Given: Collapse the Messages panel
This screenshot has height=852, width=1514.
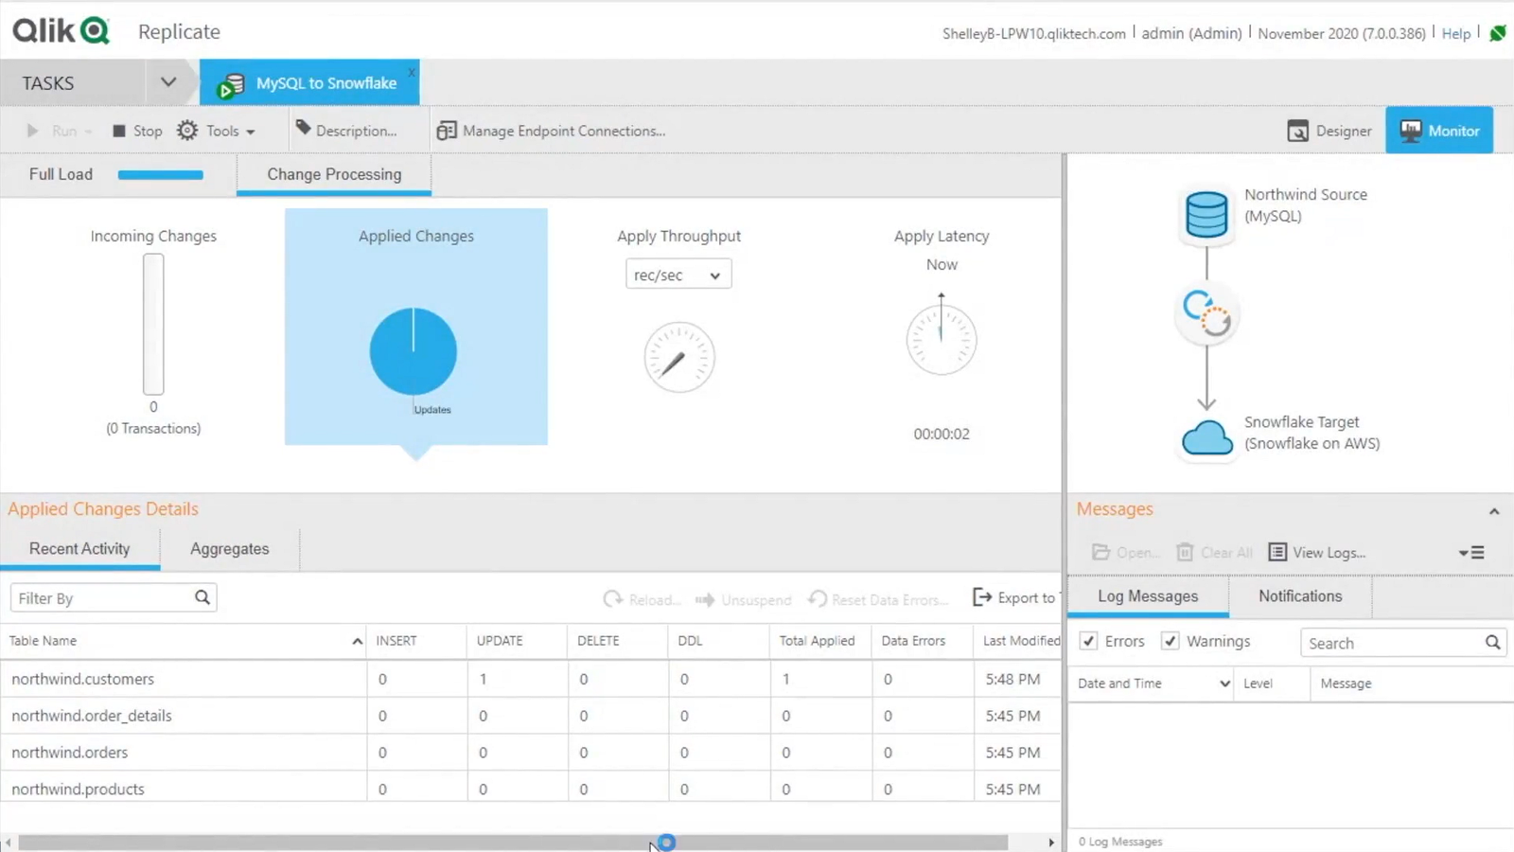Looking at the screenshot, I should 1494,511.
